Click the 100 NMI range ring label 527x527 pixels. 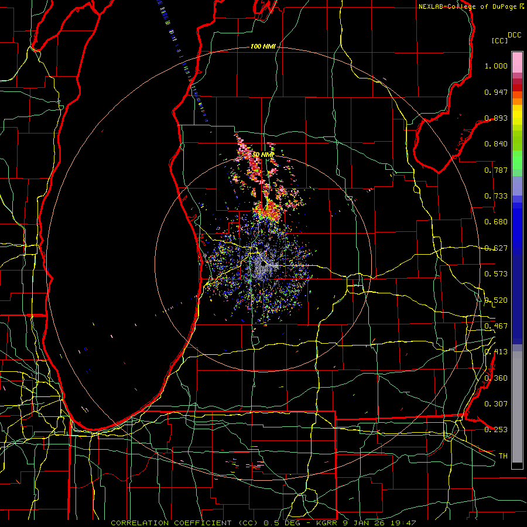pyautogui.click(x=263, y=46)
